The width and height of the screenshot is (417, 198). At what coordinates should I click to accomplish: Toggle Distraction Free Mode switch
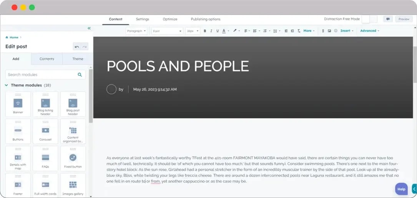[x=370, y=19]
